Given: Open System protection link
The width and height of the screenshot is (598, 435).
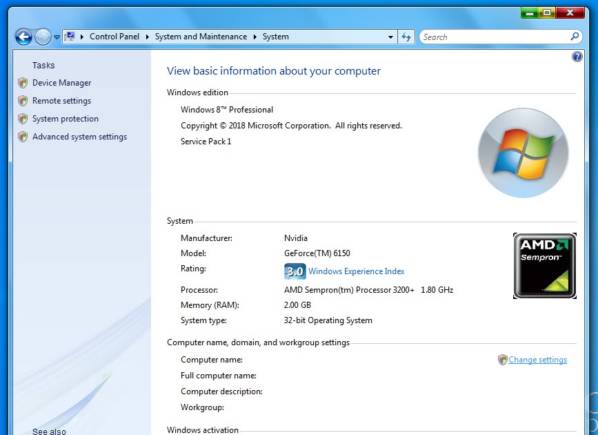Looking at the screenshot, I should (x=66, y=119).
